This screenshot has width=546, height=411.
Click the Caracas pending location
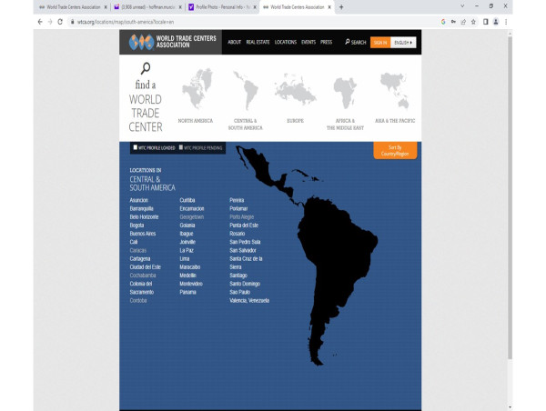[138, 250]
